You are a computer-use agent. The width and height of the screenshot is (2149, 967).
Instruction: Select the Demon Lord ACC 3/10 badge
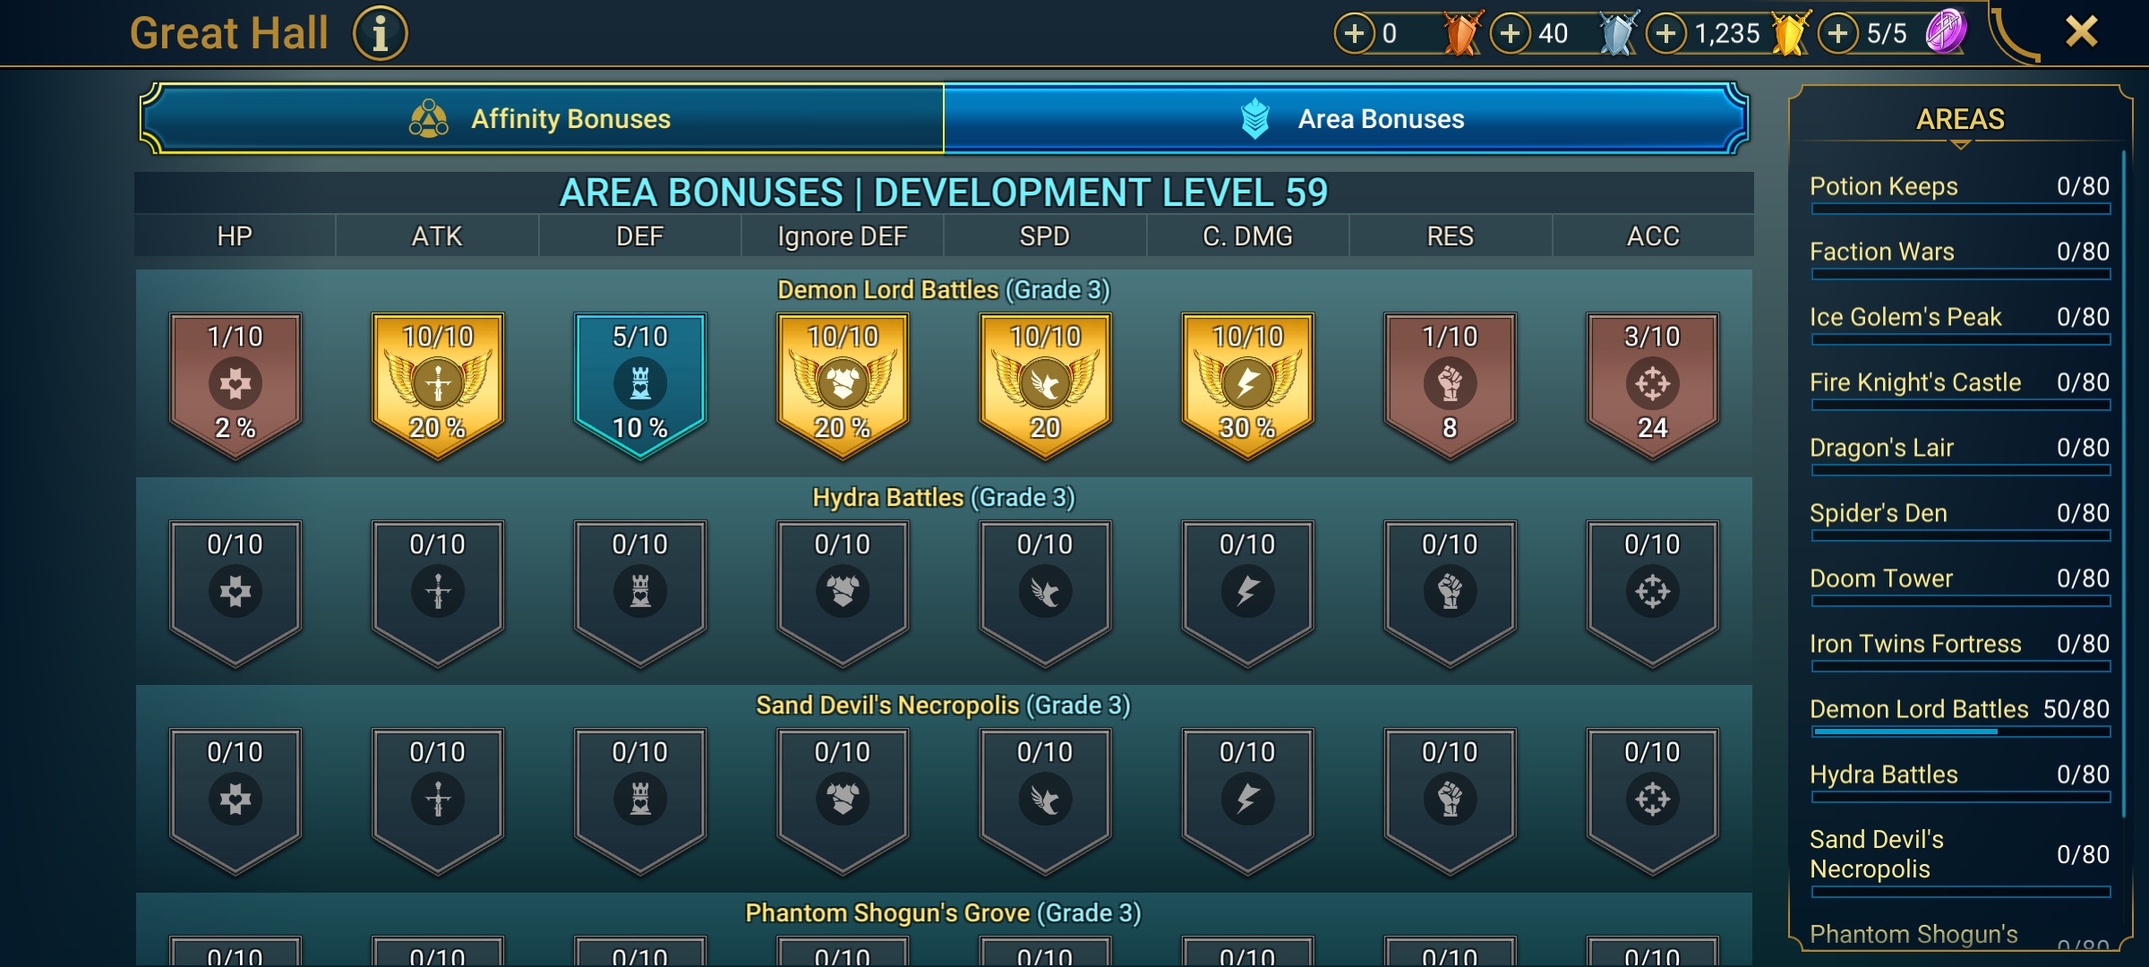tap(1652, 385)
